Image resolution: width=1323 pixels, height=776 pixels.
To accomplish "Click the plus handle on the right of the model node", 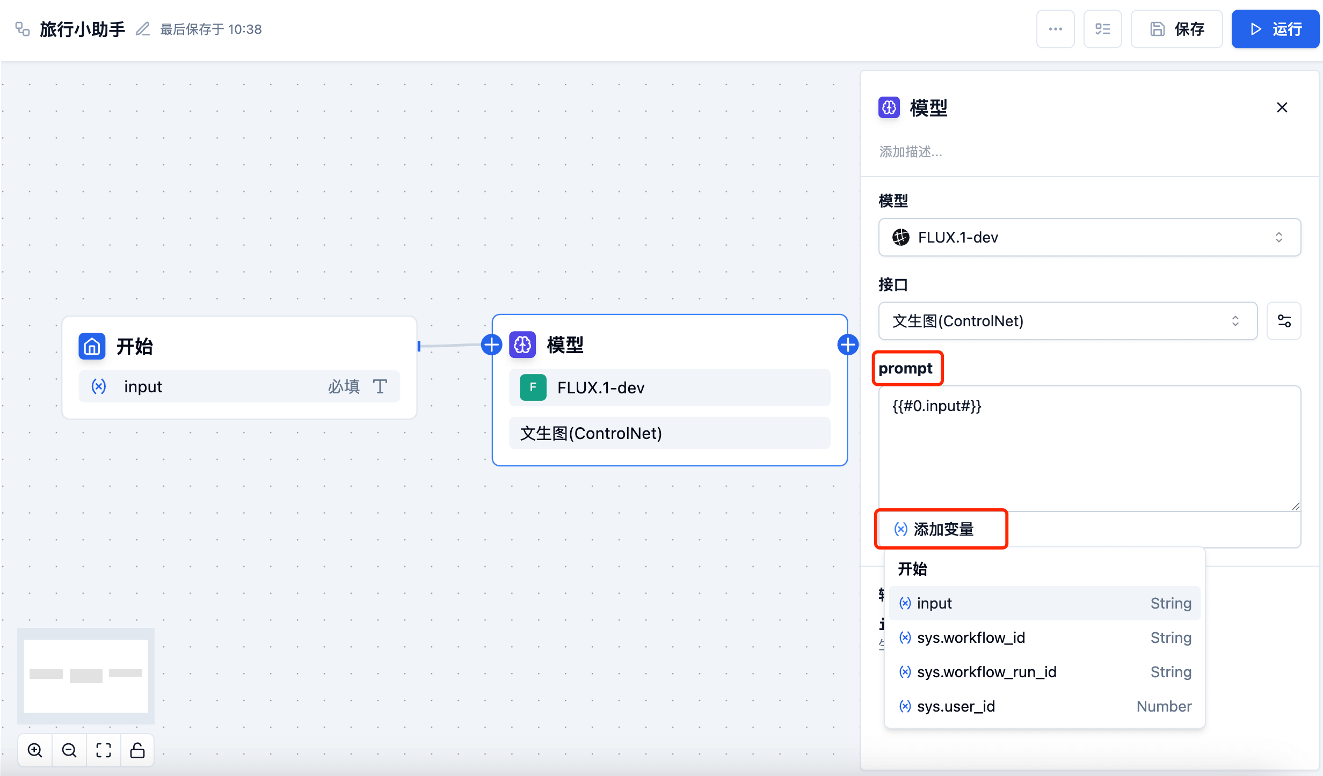I will coord(847,345).
